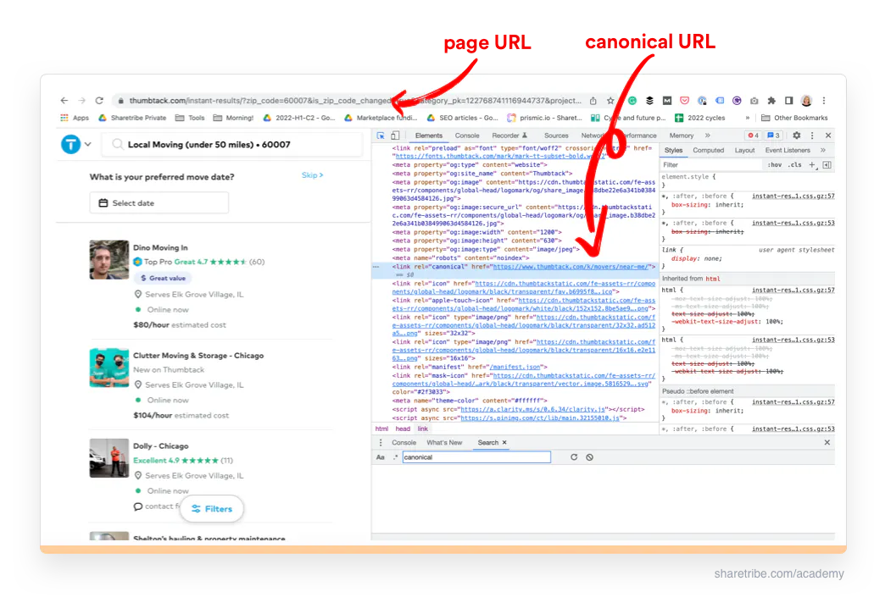Toggle :hov element state in Styles panel
874x603 pixels.
click(x=775, y=163)
